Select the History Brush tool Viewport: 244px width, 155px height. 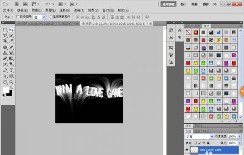pyautogui.click(x=11, y=53)
